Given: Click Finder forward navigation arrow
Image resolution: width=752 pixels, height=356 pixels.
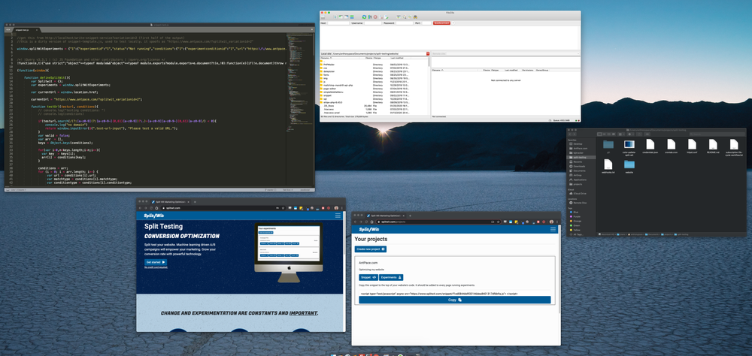Looking at the screenshot, I should click(x=575, y=134).
